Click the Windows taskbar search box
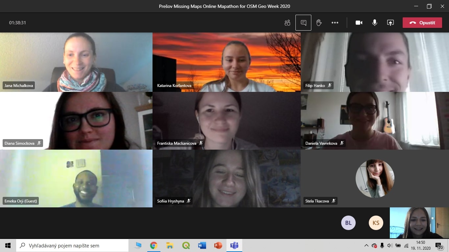The image size is (449, 252). (72, 245)
